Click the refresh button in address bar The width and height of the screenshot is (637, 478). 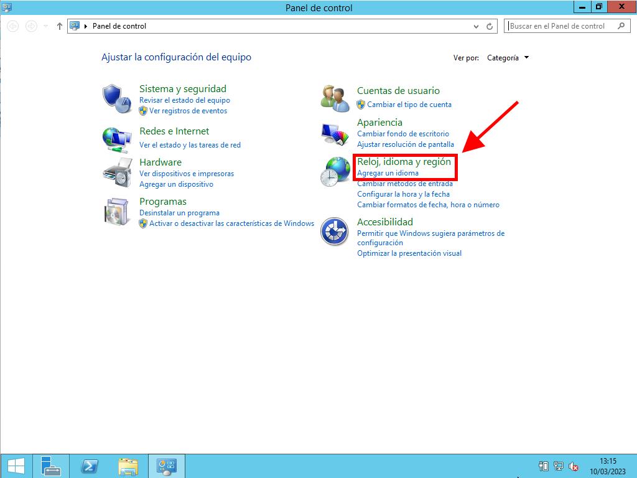point(490,26)
